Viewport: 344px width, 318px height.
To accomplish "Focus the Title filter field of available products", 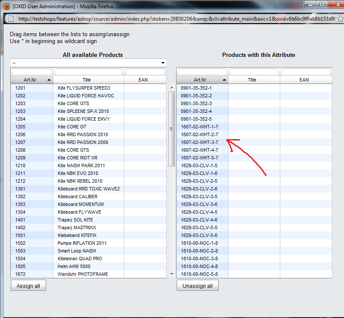I will click(90, 72).
